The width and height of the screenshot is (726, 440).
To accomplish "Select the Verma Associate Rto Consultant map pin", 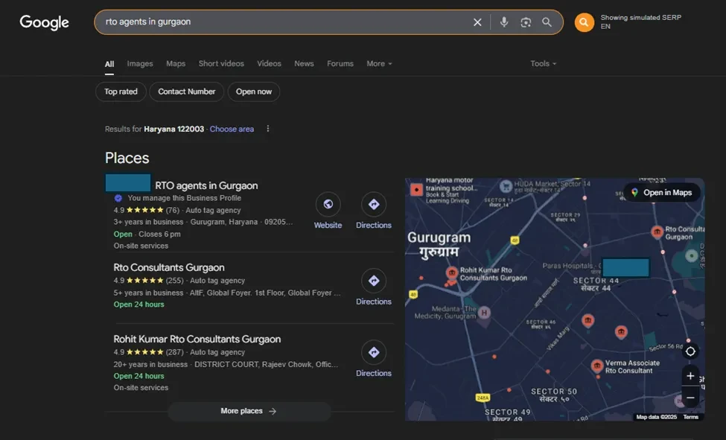I will pos(597,366).
